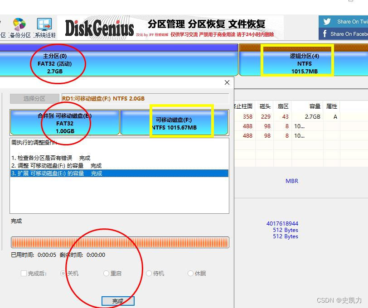Select the 关机 shutdown radio option
368x308 pixels.
pyautogui.click(x=63, y=273)
